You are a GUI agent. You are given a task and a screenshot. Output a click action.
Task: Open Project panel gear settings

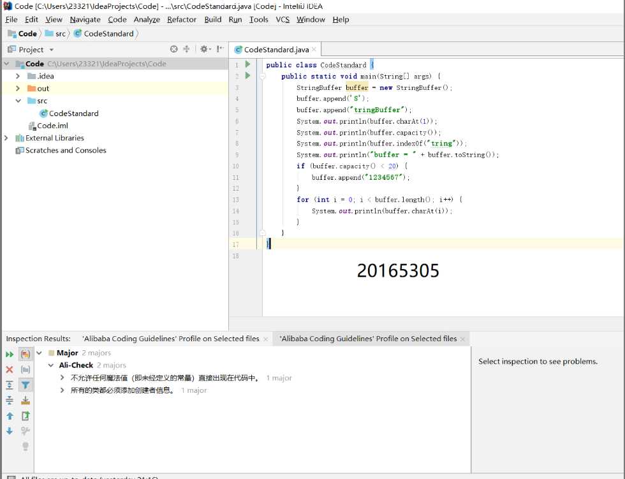click(205, 49)
